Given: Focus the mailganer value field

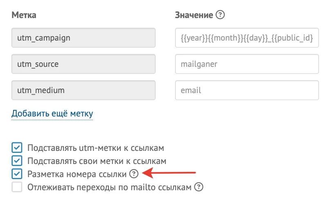Looking at the screenshot, I should tap(247, 64).
